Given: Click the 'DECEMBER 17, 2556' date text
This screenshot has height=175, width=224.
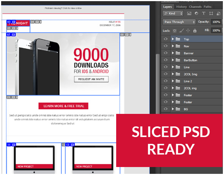Looking at the screenshot, I should click(x=110, y=25).
